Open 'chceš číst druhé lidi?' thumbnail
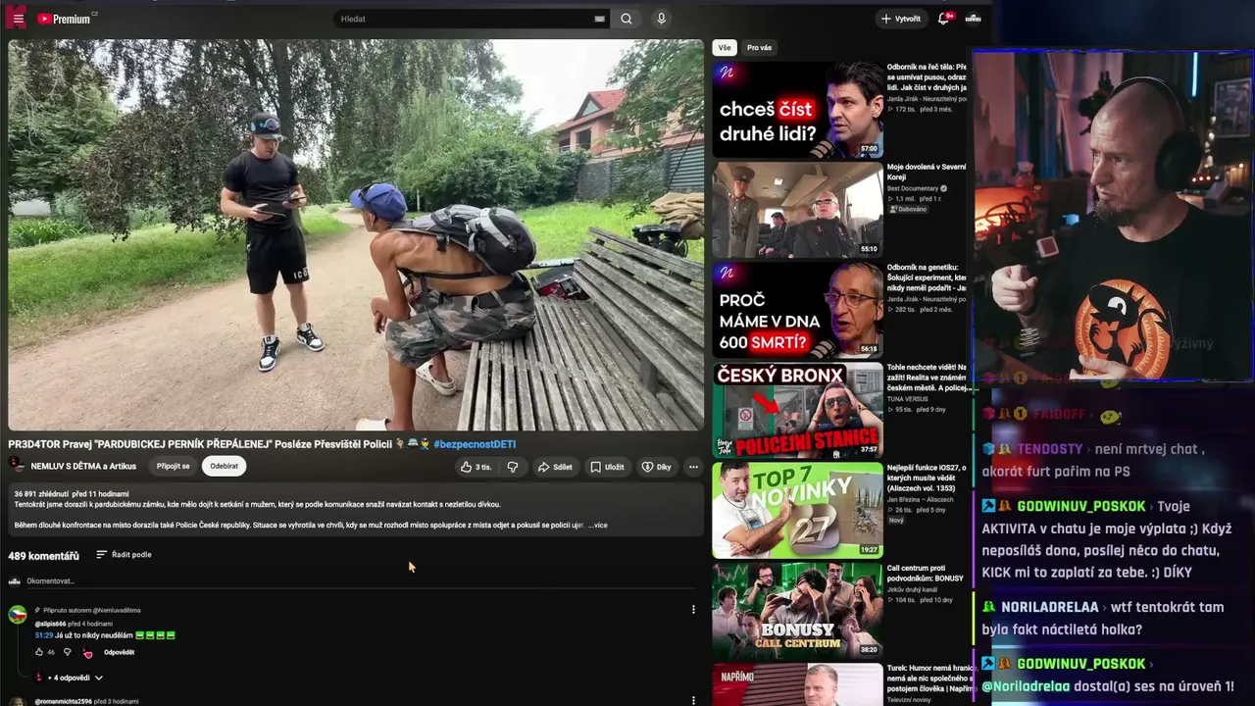Viewport: 1255px width, 706px height. click(798, 110)
